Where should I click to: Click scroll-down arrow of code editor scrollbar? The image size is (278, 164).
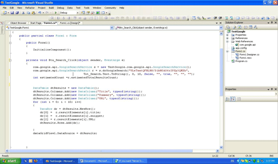point(221,147)
